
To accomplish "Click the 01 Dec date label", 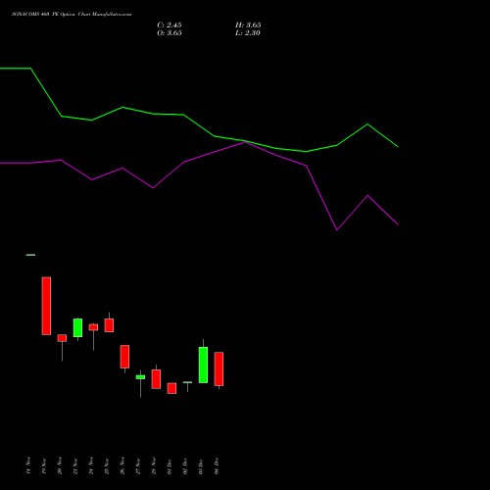I will (170, 465).
